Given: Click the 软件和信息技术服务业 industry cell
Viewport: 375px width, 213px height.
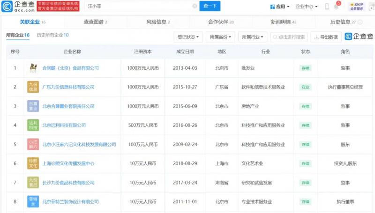Looking at the screenshot, I should [263, 87].
